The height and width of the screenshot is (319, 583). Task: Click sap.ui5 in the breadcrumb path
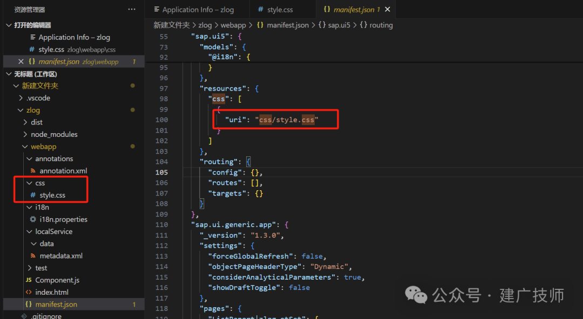coord(338,25)
